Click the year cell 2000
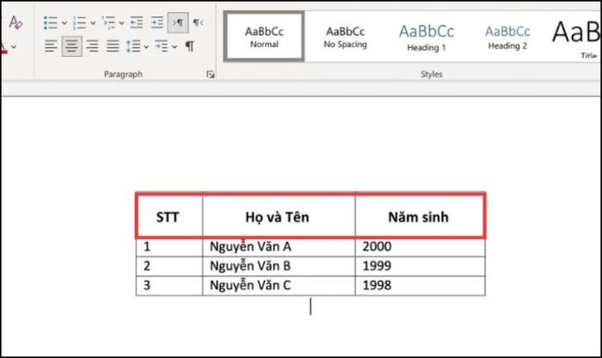Screen dimensions: 602x358 [x=420, y=246]
